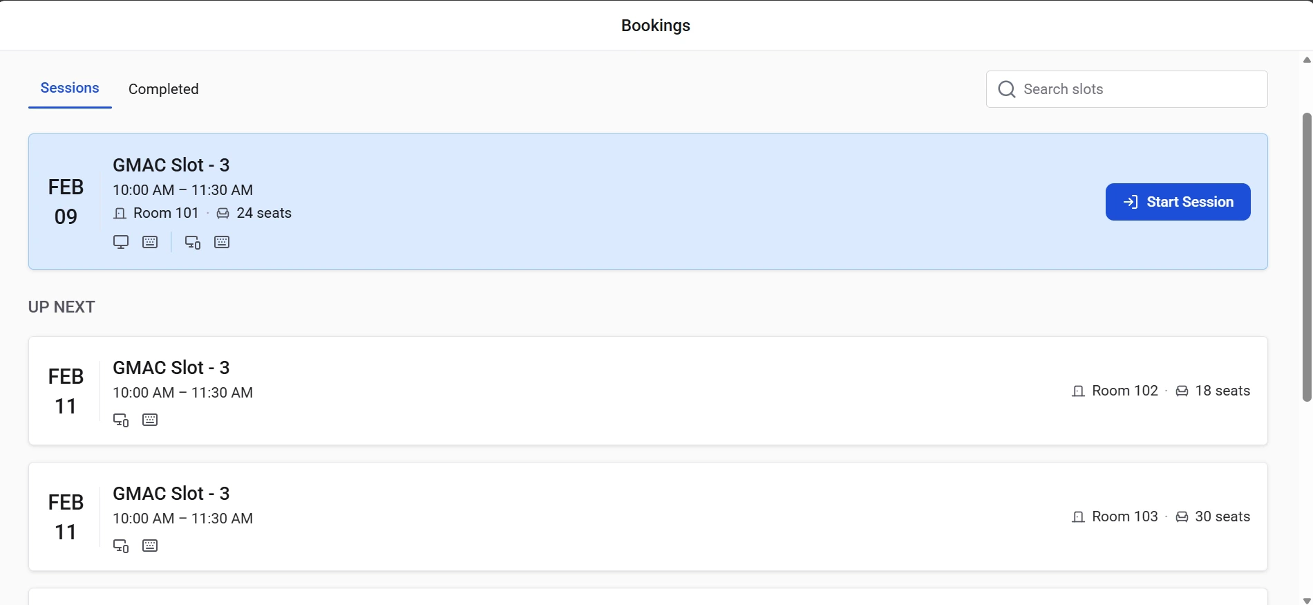Switch to the Sessions tab
Viewport: 1313px width, 605px height.
(x=70, y=89)
